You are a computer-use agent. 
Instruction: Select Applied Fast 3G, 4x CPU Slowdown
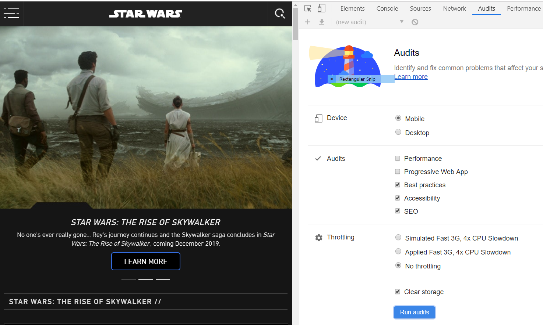pos(398,252)
